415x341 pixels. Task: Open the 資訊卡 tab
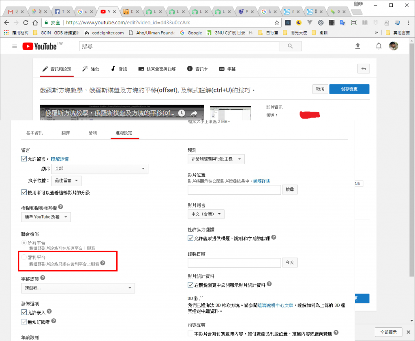click(197, 69)
